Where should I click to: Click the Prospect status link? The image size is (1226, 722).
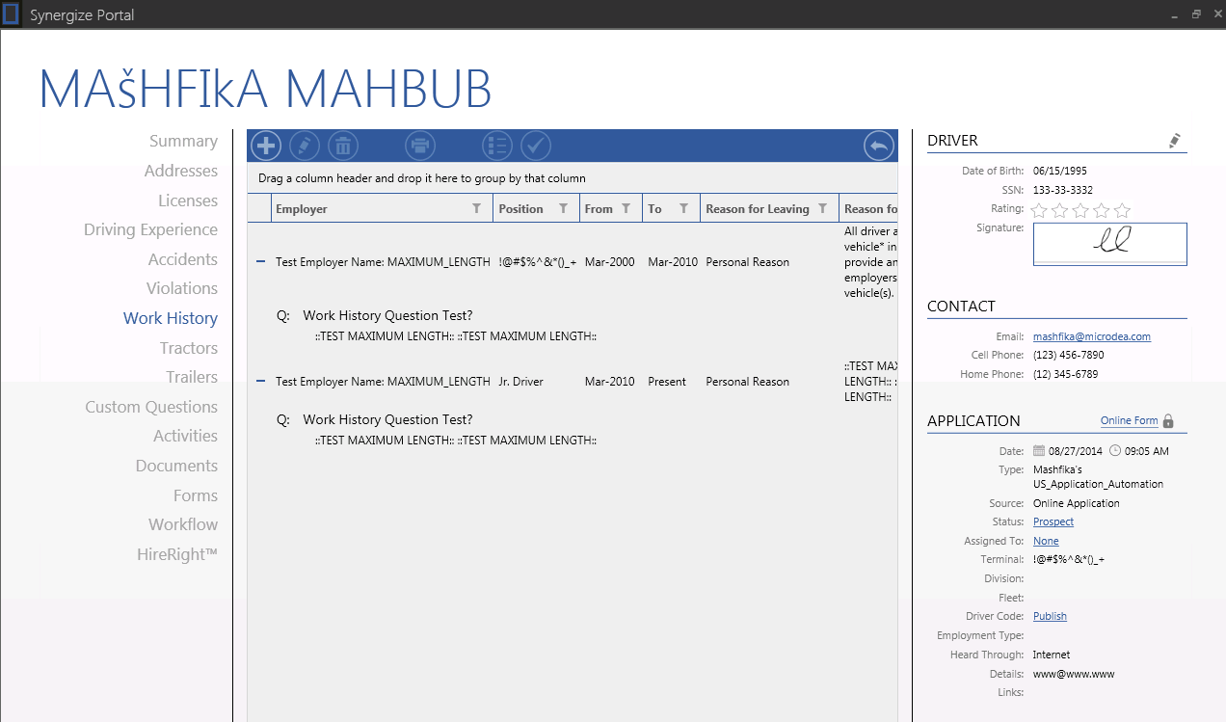click(1053, 521)
